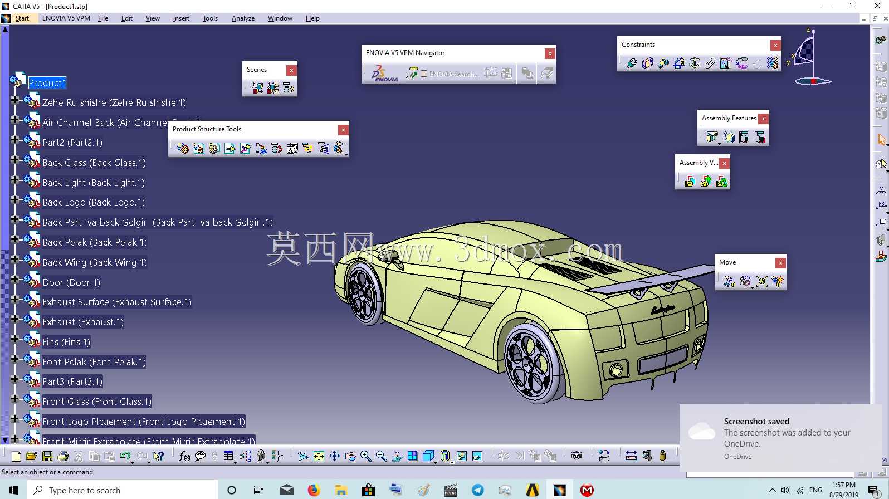Click the compass in the 3D view

coord(809,57)
